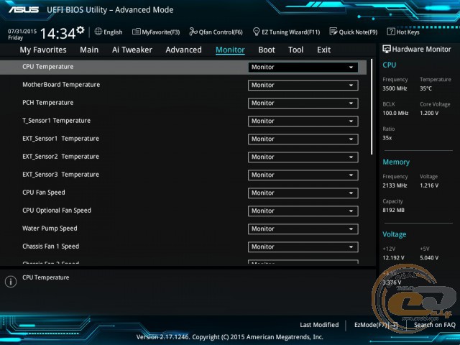Select the Monitor tab
This screenshot has height=345, width=460.
[230, 50]
